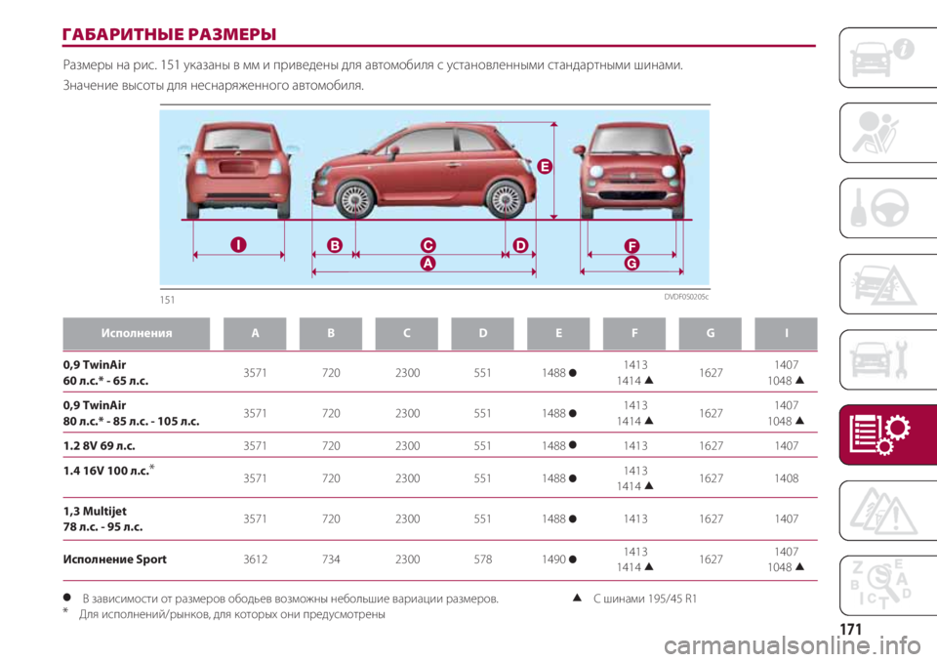This screenshot has width=937, height=662.
Task: Click column header B in table
Action: click(x=331, y=333)
